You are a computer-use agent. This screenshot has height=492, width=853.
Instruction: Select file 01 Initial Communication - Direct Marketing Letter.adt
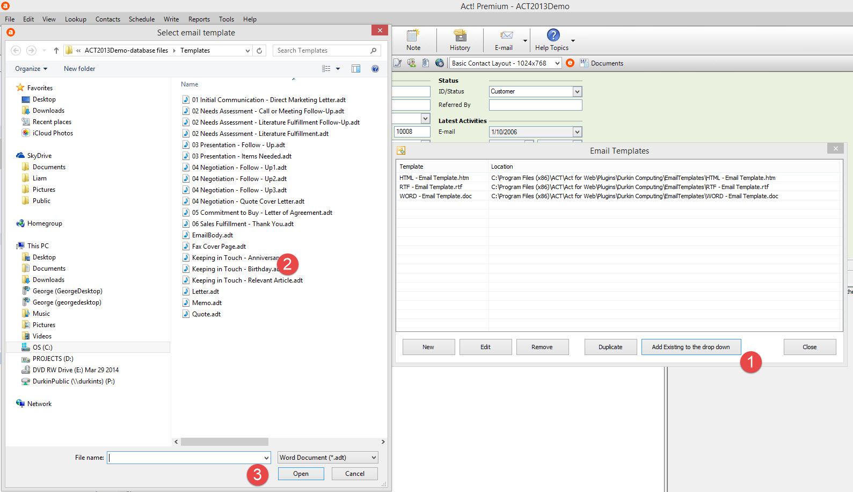(x=268, y=100)
